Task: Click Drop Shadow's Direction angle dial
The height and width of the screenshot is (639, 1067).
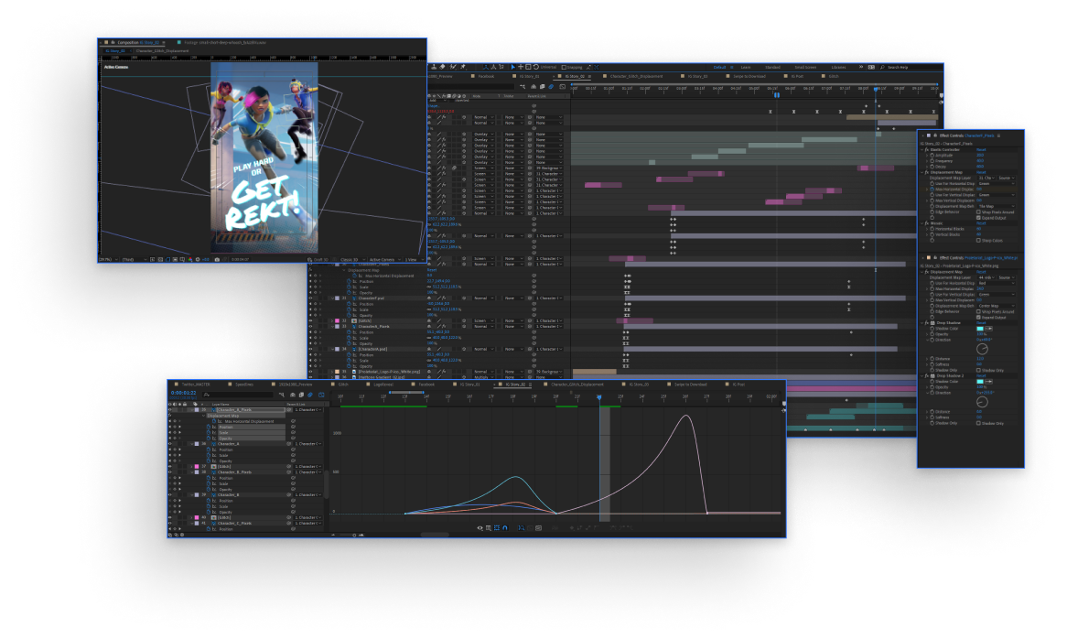Action: (982, 349)
